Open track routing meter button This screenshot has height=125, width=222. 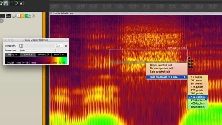[8, 16]
